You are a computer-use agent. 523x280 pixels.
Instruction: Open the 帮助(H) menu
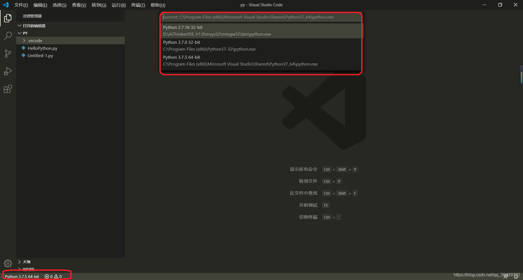pyautogui.click(x=158, y=5)
